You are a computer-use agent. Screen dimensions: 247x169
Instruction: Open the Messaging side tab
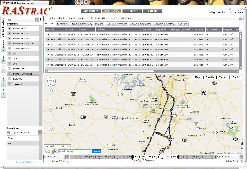3,46
